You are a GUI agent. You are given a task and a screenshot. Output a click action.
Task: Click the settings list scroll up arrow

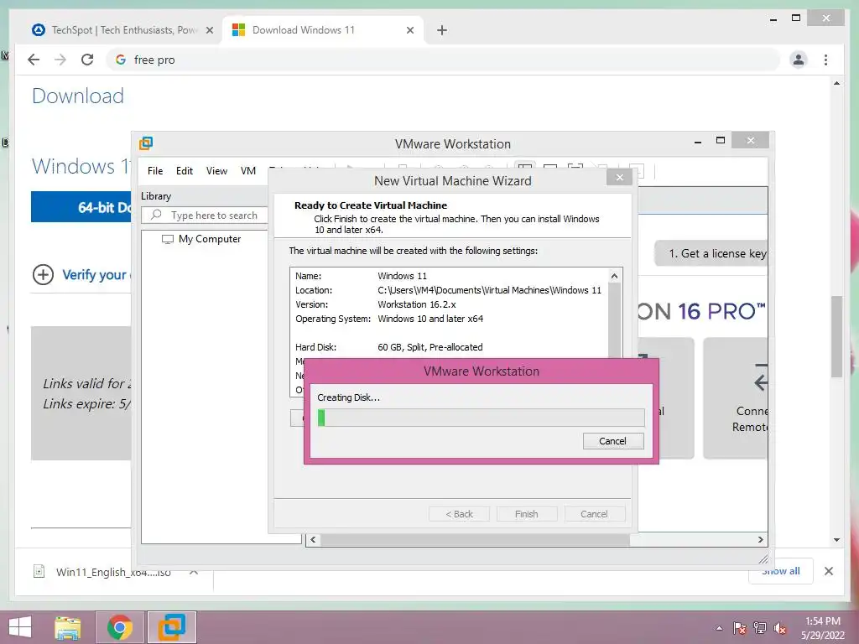(615, 276)
